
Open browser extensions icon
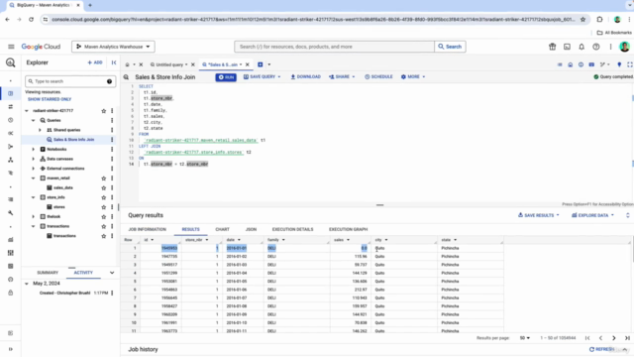(599, 19)
